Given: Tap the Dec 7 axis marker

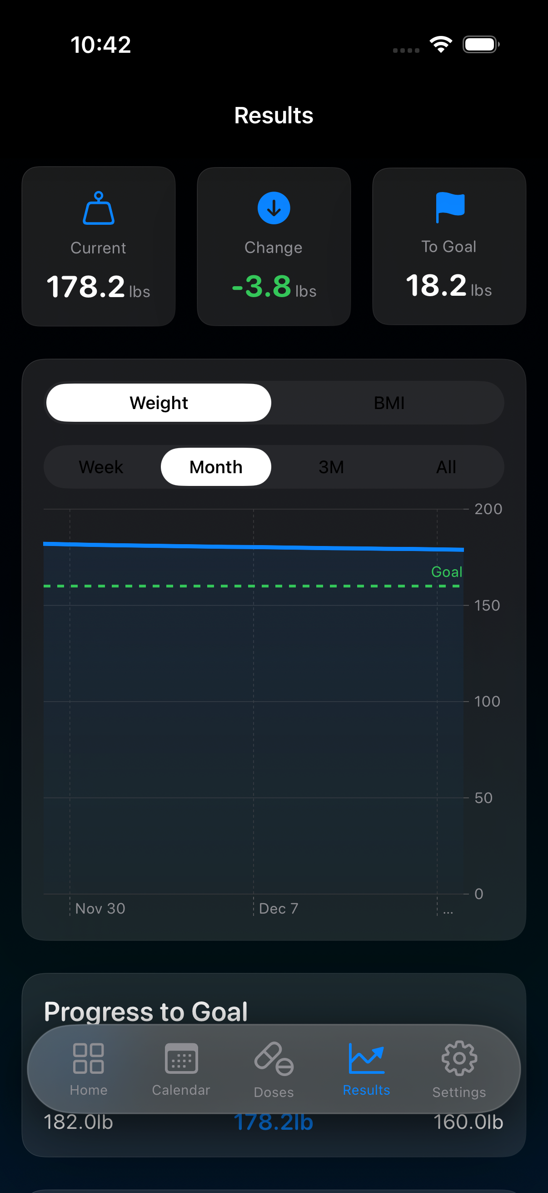Looking at the screenshot, I should point(279,909).
